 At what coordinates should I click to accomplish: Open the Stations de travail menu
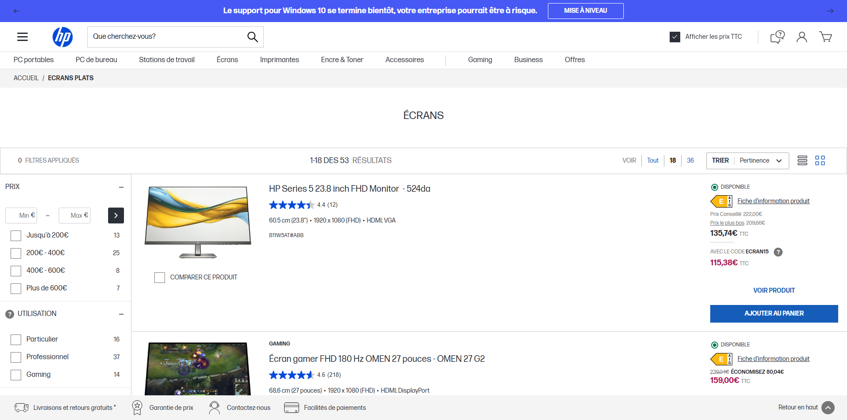click(x=167, y=60)
